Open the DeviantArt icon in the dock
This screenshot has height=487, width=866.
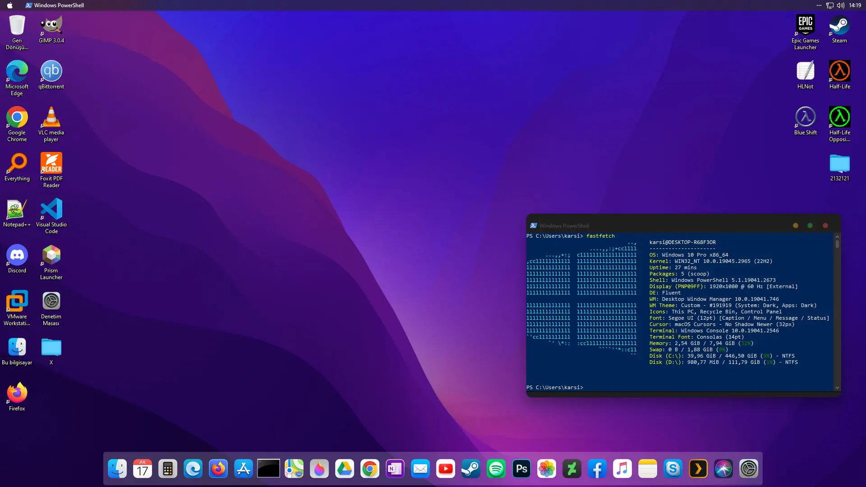pos(572,469)
